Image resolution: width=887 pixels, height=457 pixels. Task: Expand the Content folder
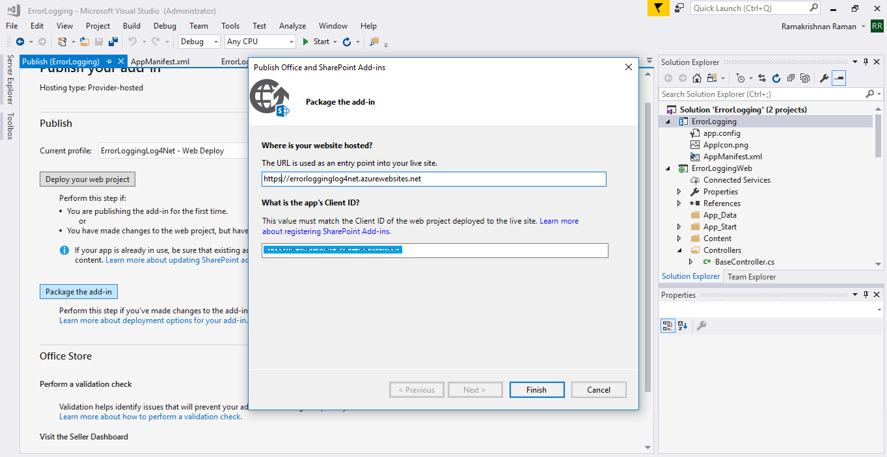point(679,239)
